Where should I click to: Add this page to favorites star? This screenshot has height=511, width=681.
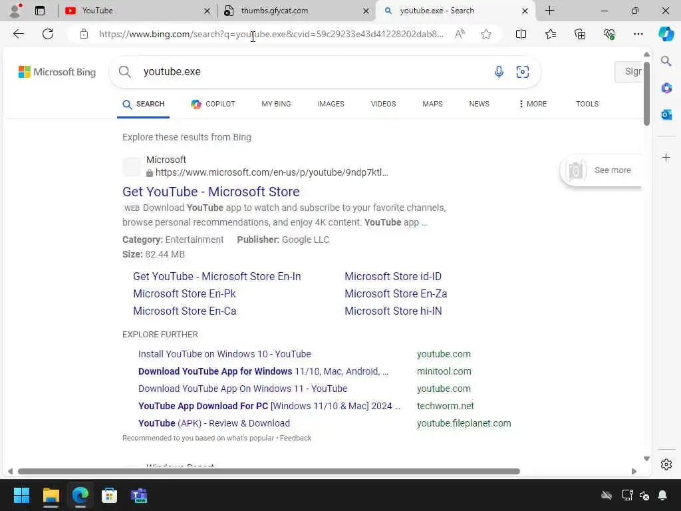[486, 34]
